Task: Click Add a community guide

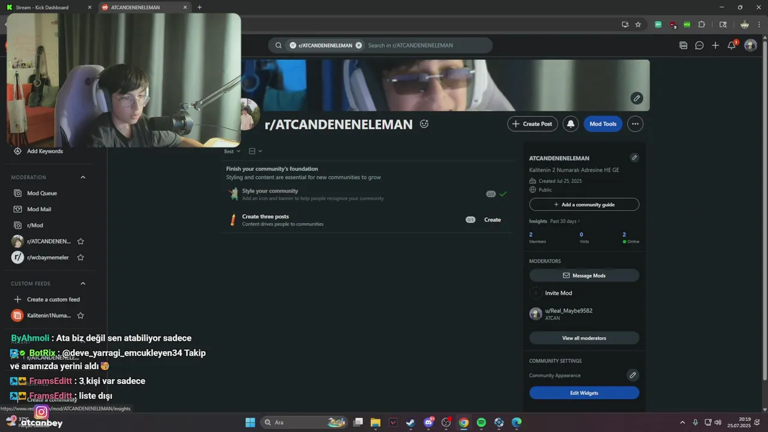Action: click(584, 205)
